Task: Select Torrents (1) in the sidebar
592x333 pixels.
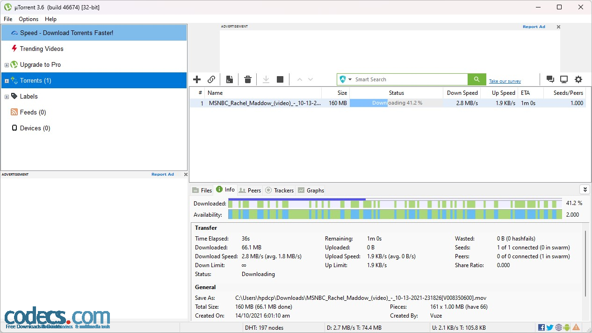Action: click(x=94, y=80)
